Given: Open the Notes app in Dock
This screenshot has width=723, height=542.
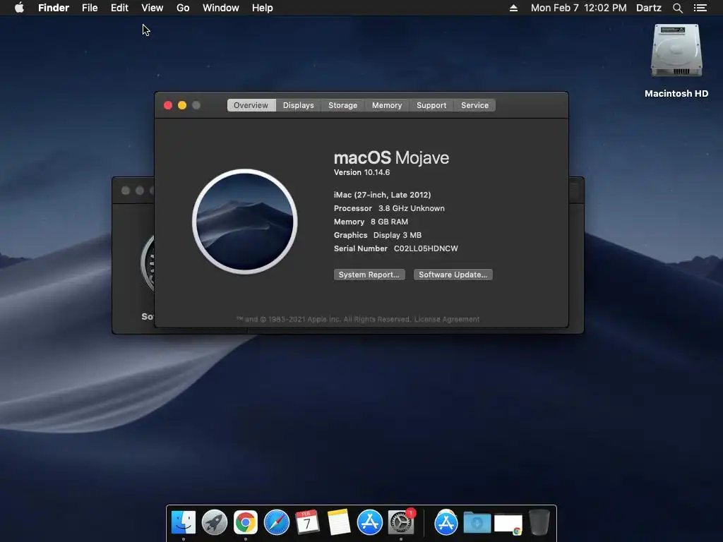Looking at the screenshot, I should 338,522.
